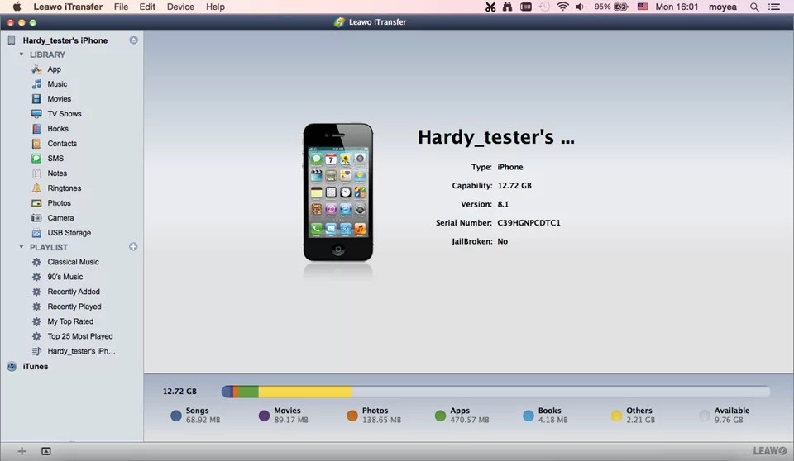This screenshot has width=794, height=461.
Task: Click the Notes notepad icon
Action: [36, 173]
